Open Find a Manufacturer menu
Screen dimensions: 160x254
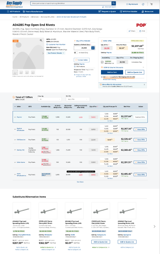tap(33, 11)
